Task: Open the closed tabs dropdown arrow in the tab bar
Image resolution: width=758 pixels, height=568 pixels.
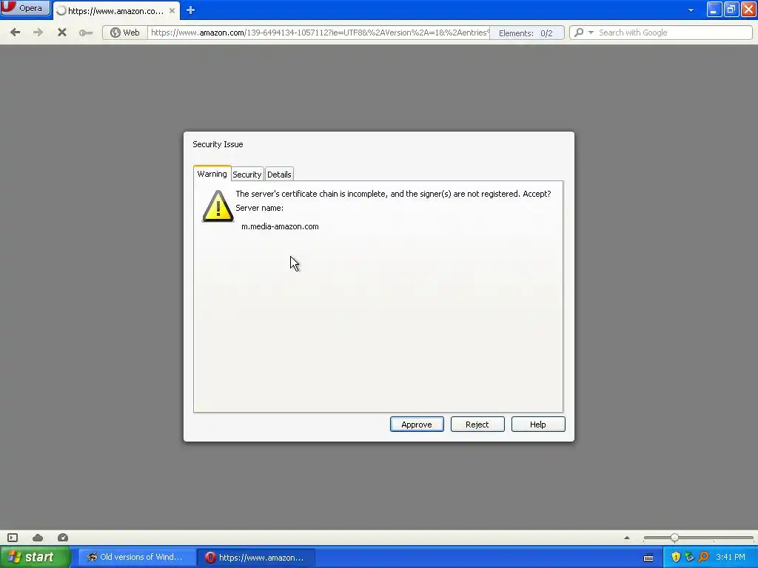Action: pyautogui.click(x=691, y=10)
